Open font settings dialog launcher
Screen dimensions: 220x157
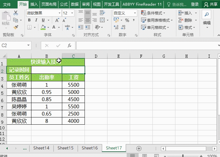point(73,35)
